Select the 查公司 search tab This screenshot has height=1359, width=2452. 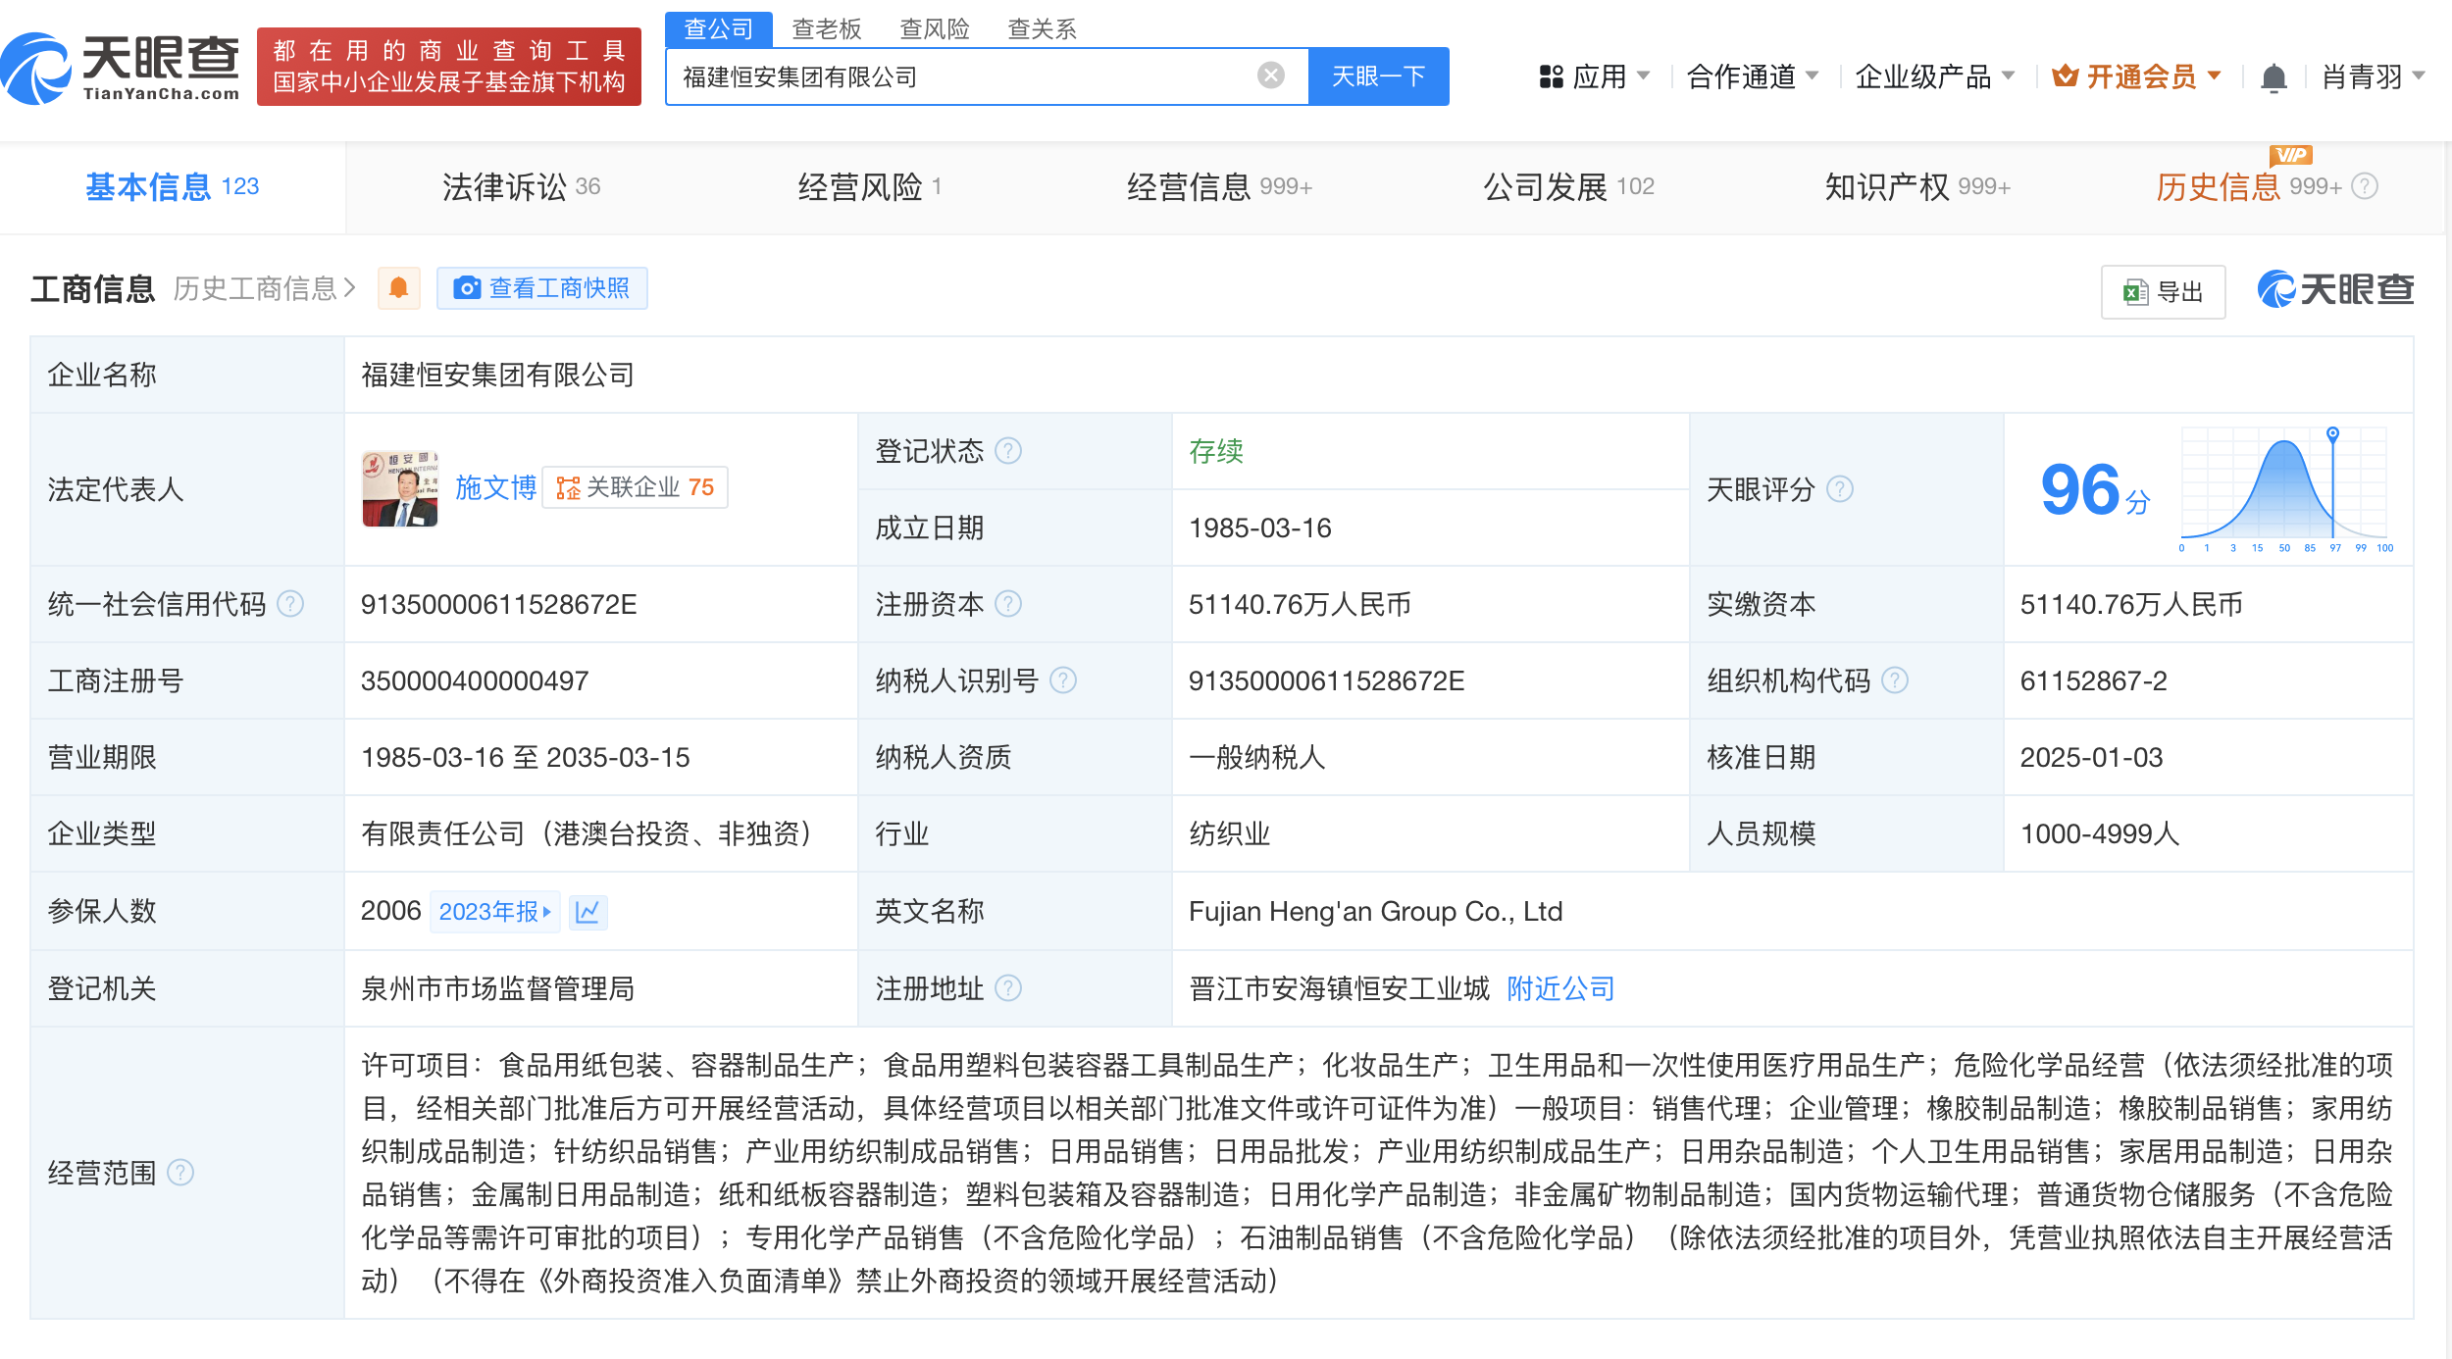pyautogui.click(x=719, y=28)
